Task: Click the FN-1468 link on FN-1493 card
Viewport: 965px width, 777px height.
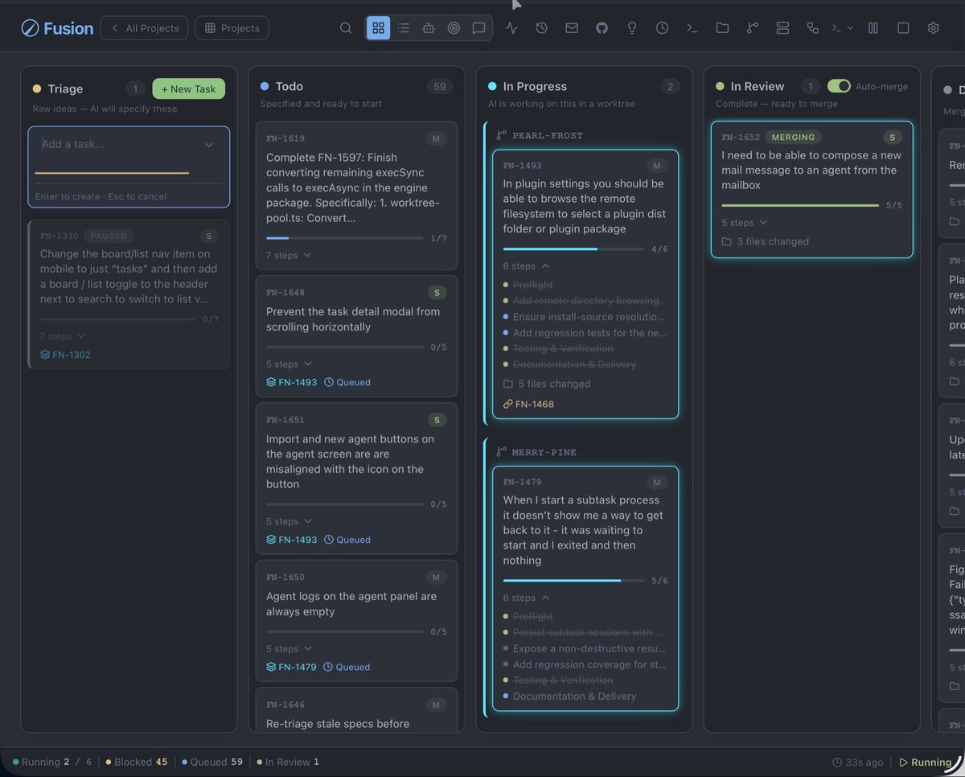Action: (x=528, y=405)
